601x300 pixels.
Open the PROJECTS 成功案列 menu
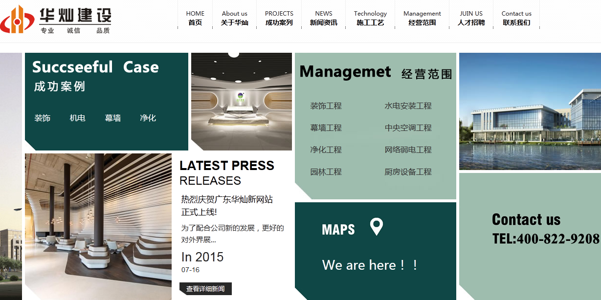click(279, 18)
